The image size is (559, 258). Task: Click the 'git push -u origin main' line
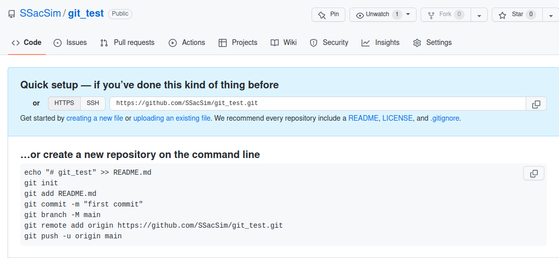pos(73,236)
